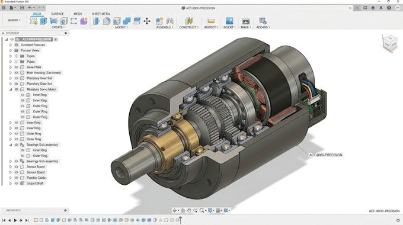Switch to the Surface tab
Screen dimensions: 403x225
click(57, 14)
